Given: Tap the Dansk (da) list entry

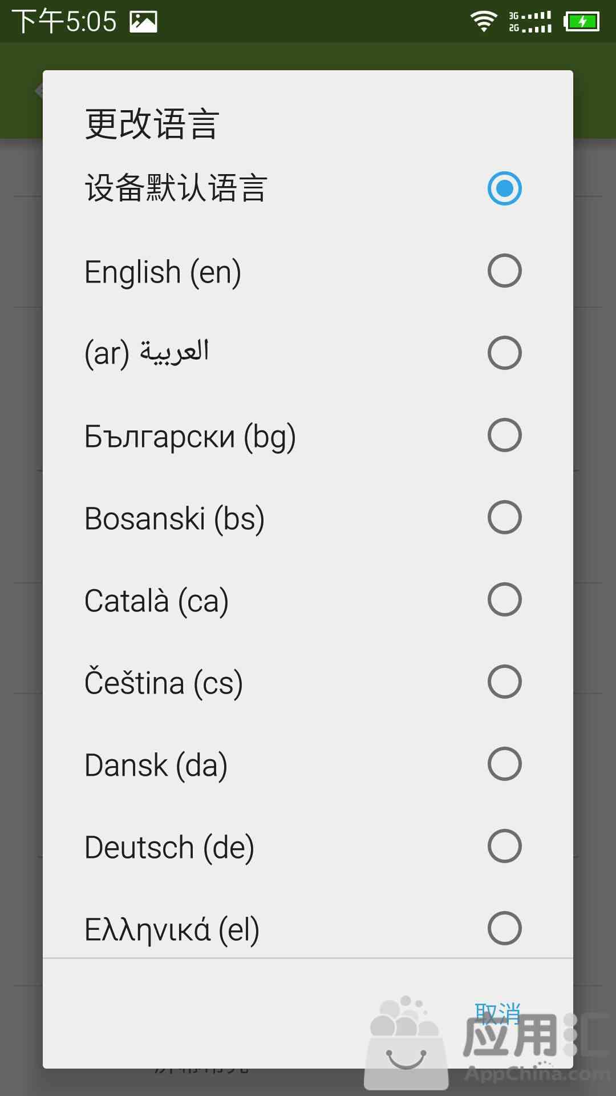Looking at the screenshot, I should pos(308,764).
